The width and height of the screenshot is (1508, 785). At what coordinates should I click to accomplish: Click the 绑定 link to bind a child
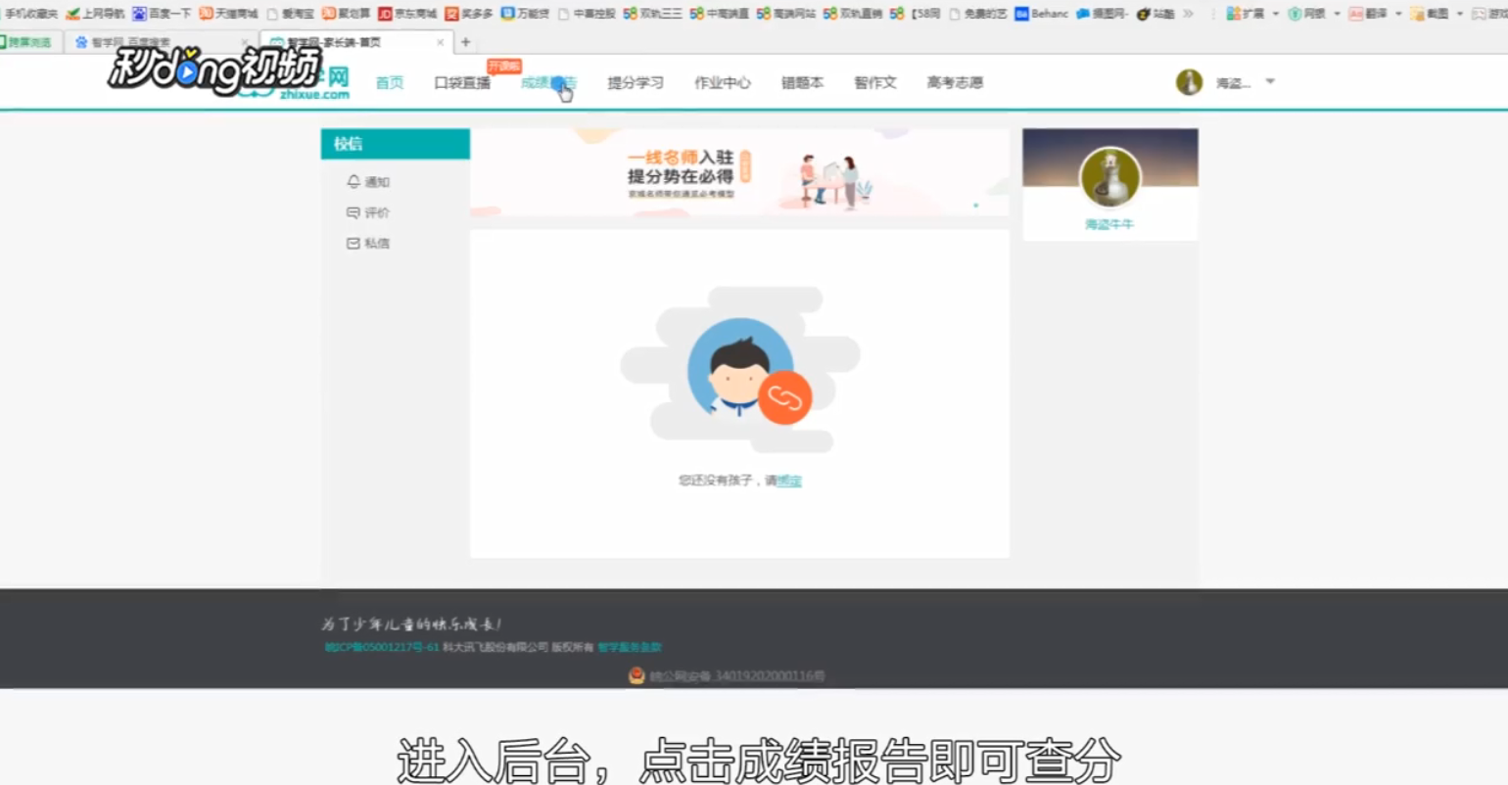(x=789, y=482)
